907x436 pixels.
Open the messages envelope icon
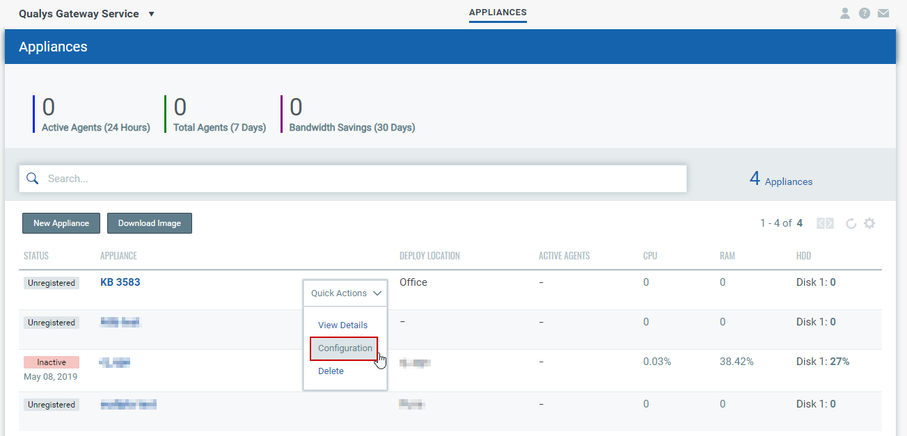[883, 13]
